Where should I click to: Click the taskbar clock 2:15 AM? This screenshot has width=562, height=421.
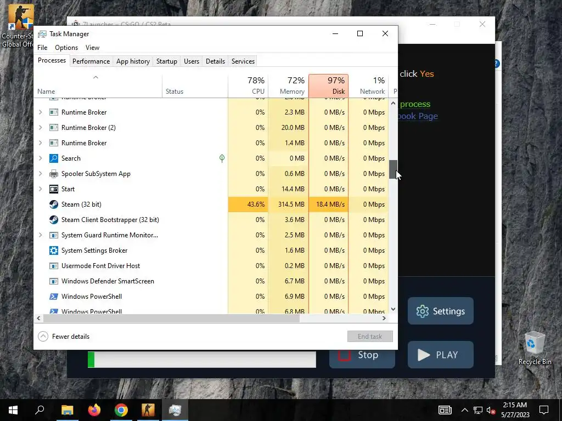click(515, 410)
